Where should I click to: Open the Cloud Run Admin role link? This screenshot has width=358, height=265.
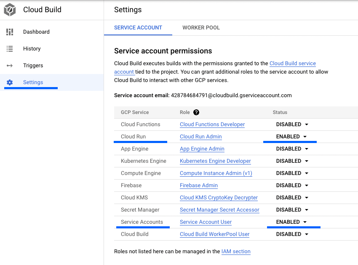(200, 137)
